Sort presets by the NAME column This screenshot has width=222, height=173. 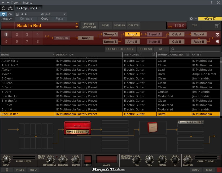pyautogui.click(x=27, y=54)
